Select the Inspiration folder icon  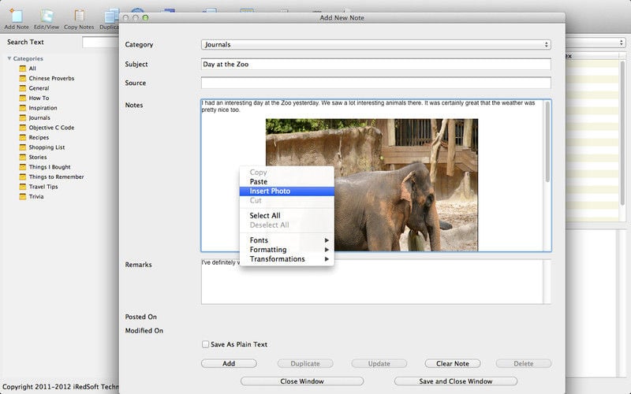(23, 108)
